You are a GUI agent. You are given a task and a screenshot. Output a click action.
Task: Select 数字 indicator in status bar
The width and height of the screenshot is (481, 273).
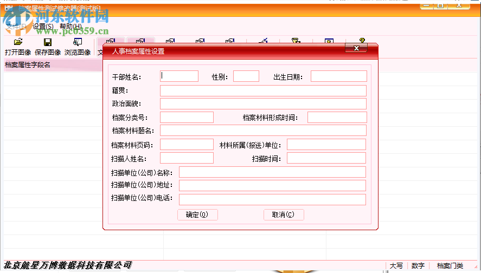tap(418, 265)
